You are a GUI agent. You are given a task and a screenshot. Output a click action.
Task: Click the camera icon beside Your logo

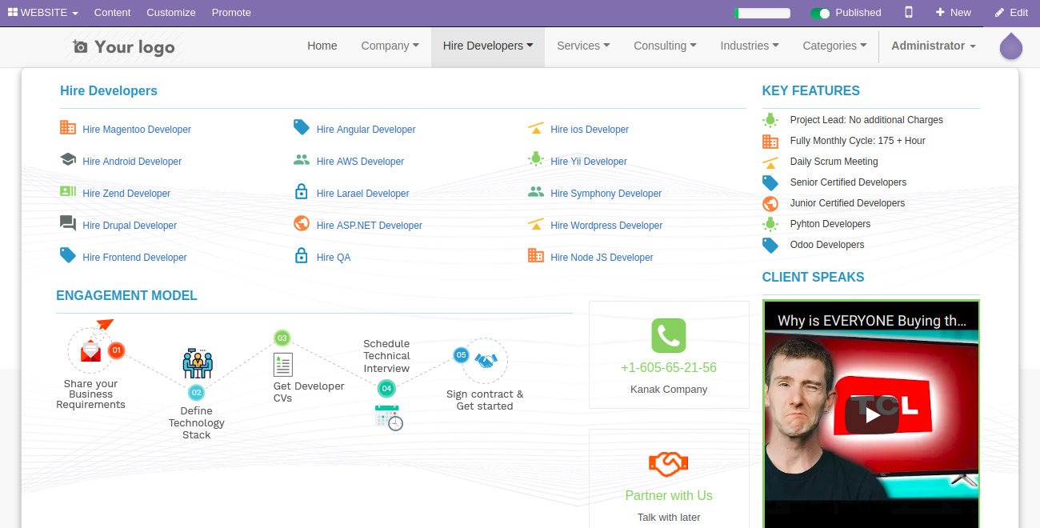tap(80, 47)
